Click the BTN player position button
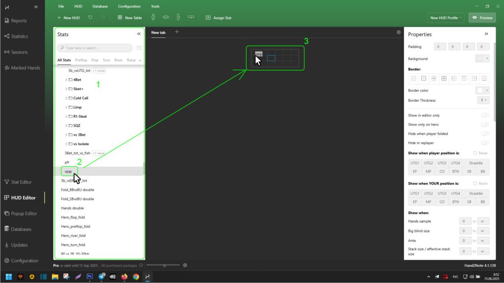 tap(455, 171)
